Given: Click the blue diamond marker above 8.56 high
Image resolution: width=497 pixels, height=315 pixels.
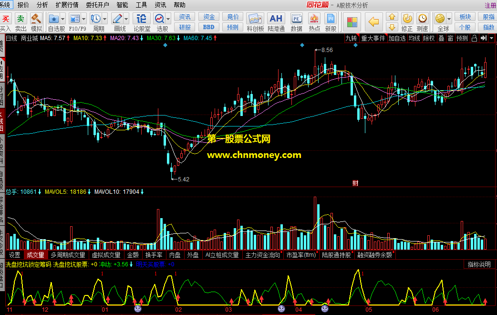Looking at the screenshot, I should click(x=302, y=45).
